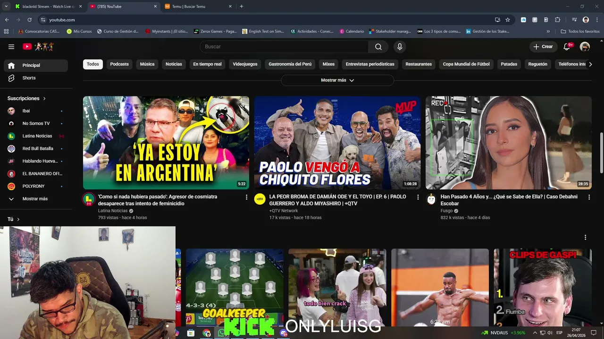Screen dimensions: 604x339
Task: Click Latina Noticias channel avatar under video
Action: [88, 199]
